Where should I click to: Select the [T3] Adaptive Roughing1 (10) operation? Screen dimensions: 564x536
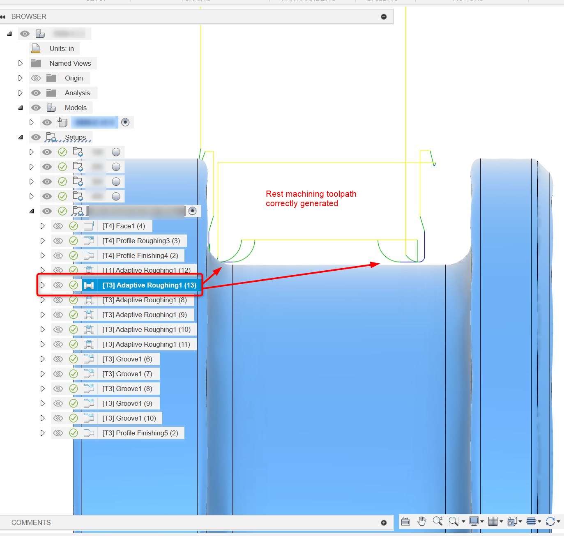(x=147, y=329)
